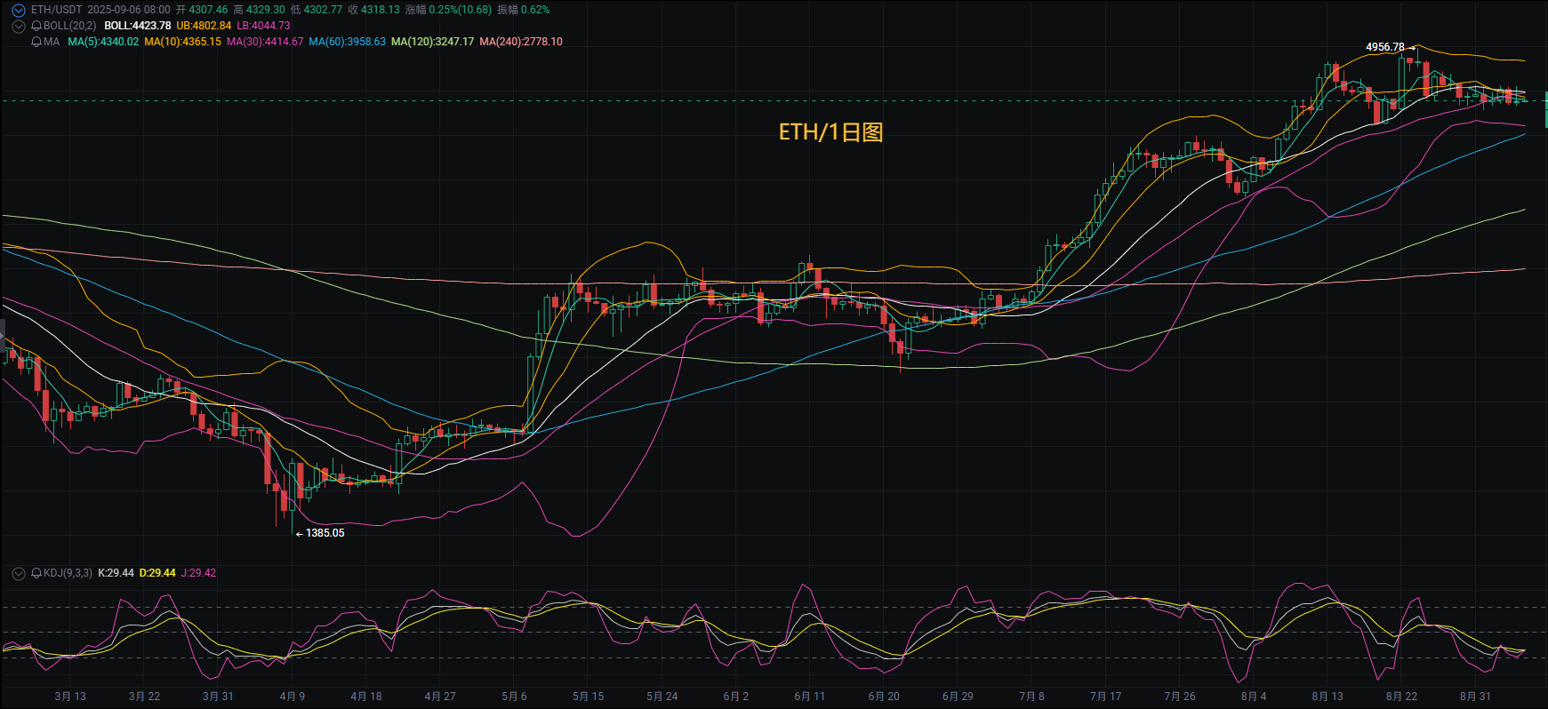Viewport: 1548px width, 709px height.
Task: Click the BOLL alert bell icon
Action: click(36, 27)
